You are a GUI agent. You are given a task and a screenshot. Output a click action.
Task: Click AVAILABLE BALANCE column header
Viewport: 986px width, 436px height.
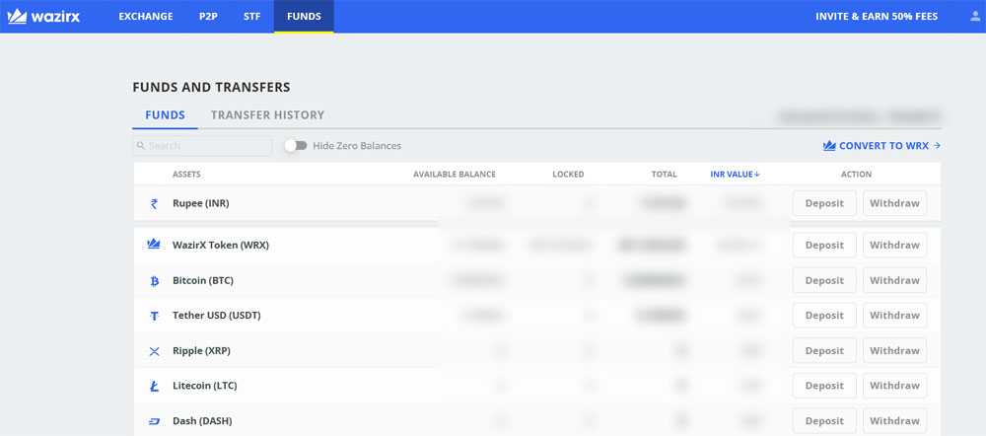pyautogui.click(x=454, y=175)
